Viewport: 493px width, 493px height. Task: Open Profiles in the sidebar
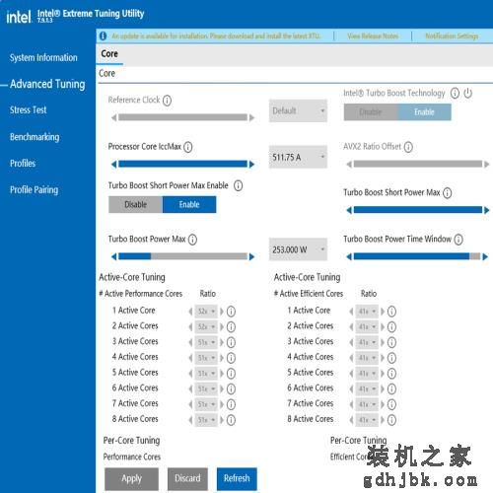tap(23, 164)
